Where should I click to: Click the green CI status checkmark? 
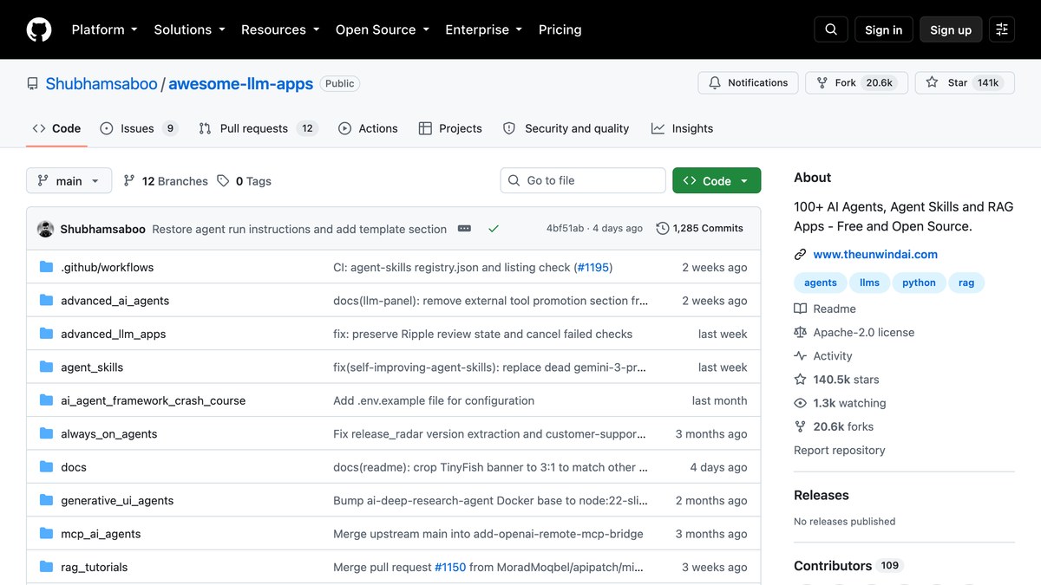tap(494, 229)
